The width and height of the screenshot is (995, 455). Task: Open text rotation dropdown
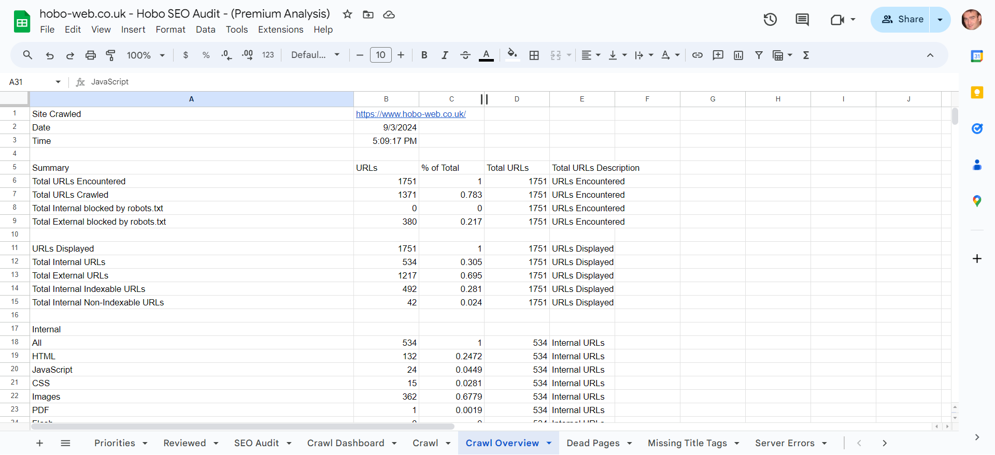click(x=670, y=55)
